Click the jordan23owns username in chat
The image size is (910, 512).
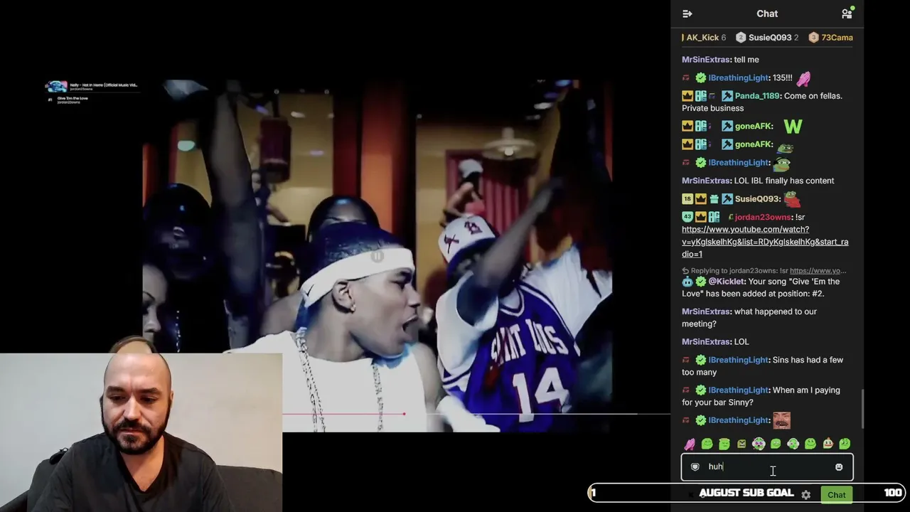tap(762, 217)
